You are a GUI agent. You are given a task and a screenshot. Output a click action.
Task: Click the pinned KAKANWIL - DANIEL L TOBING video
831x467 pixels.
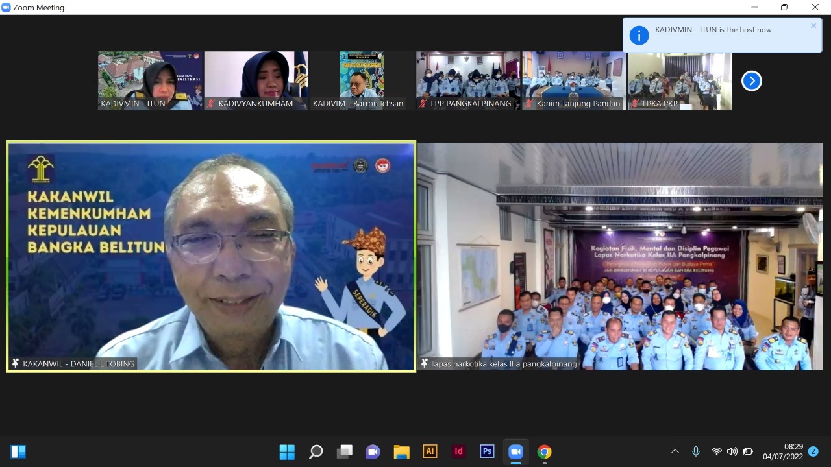point(211,257)
